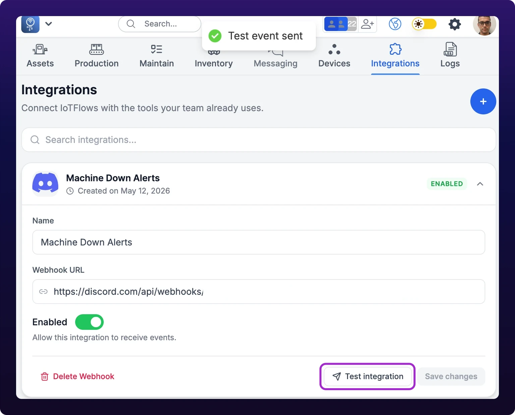
Task: Collapse the Machine Down Alerts card
Action: pyautogui.click(x=480, y=184)
